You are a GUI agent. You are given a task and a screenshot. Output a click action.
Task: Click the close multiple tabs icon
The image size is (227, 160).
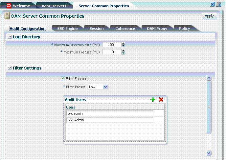(218, 4)
